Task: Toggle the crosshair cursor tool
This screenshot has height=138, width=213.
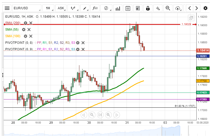Action: (158, 8)
